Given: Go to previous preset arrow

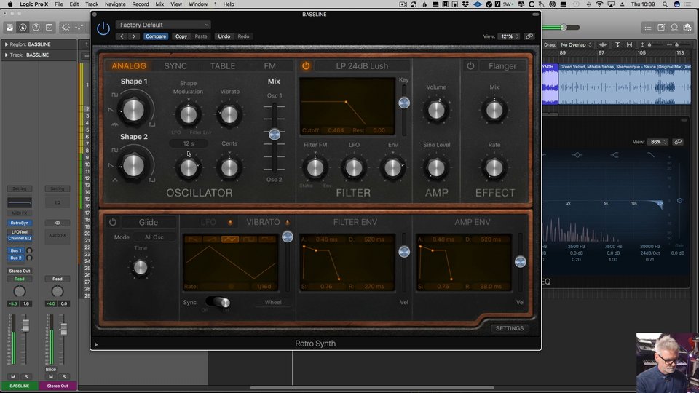Looking at the screenshot, I should pyautogui.click(x=122, y=36).
